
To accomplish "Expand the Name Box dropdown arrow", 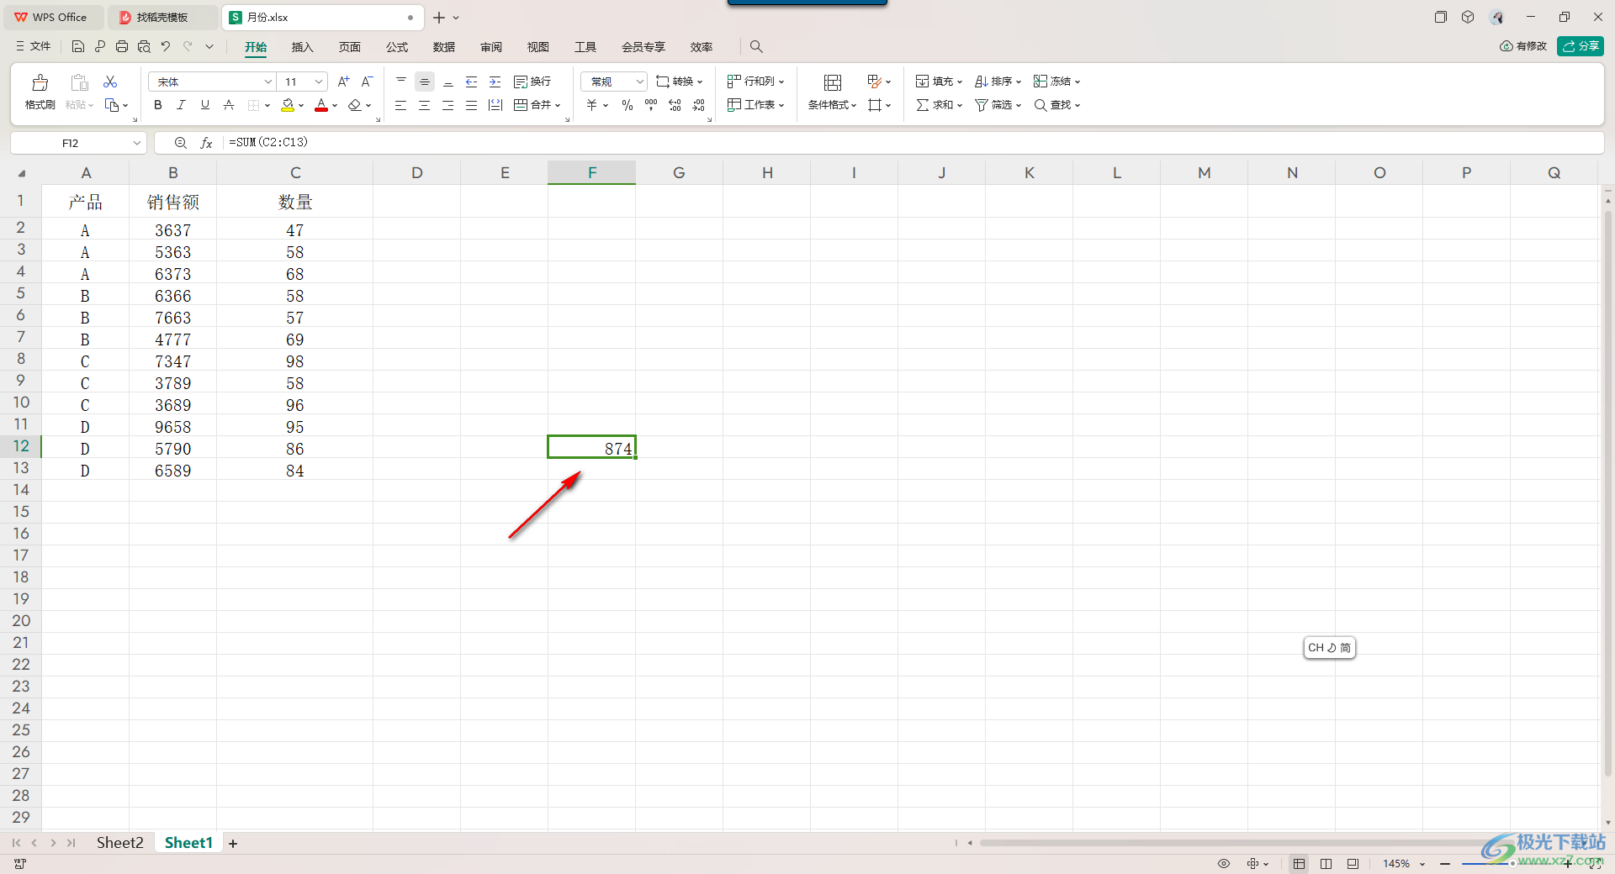I will [137, 143].
